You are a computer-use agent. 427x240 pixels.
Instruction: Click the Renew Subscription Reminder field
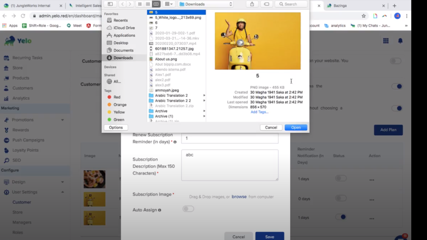coord(230,138)
